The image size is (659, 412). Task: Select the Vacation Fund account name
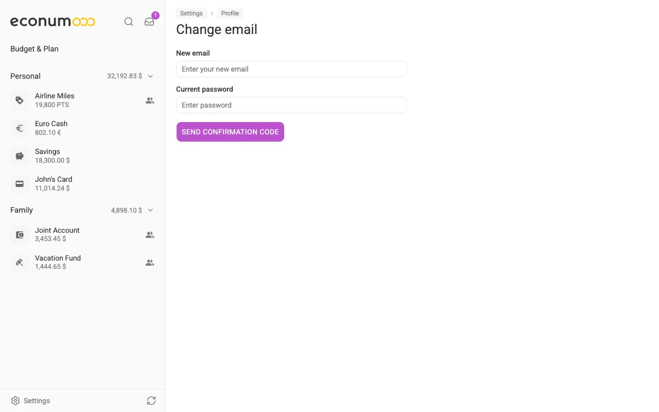(58, 258)
